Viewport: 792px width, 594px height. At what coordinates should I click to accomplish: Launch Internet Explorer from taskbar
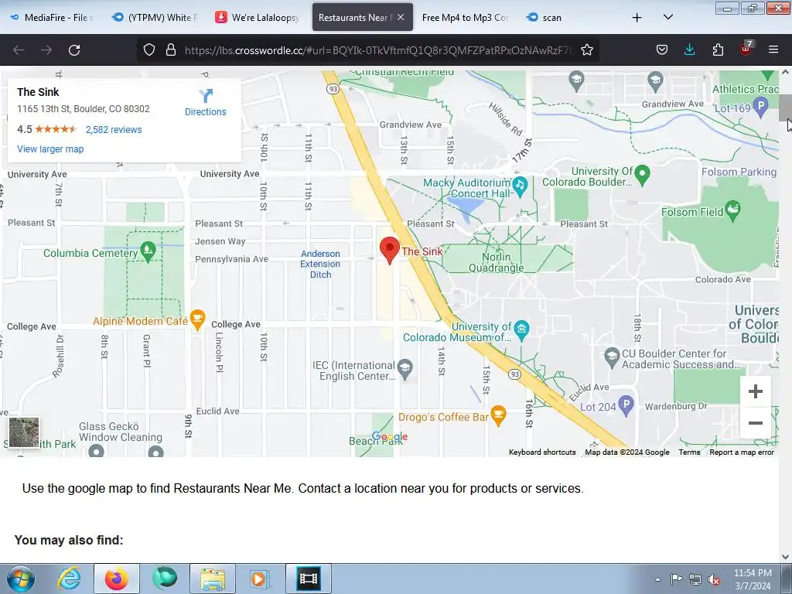pyautogui.click(x=69, y=579)
